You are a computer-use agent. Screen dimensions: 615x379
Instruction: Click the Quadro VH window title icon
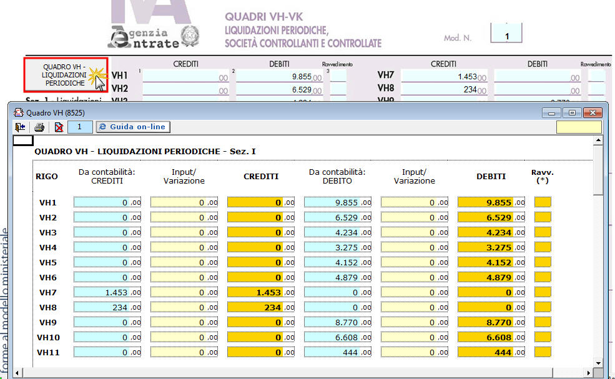19,112
